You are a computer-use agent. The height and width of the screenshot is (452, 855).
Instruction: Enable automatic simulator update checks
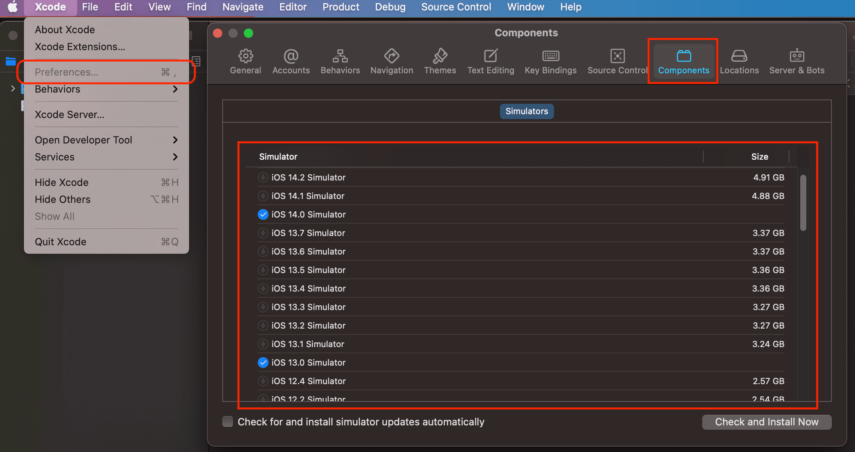point(228,422)
